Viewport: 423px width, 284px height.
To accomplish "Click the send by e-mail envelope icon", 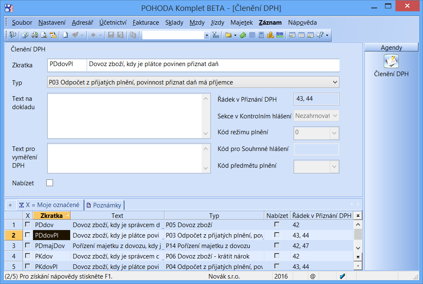I will (53, 35).
